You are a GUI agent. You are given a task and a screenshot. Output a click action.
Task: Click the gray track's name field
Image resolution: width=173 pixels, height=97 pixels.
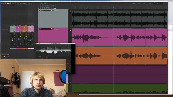(x=46, y=11)
